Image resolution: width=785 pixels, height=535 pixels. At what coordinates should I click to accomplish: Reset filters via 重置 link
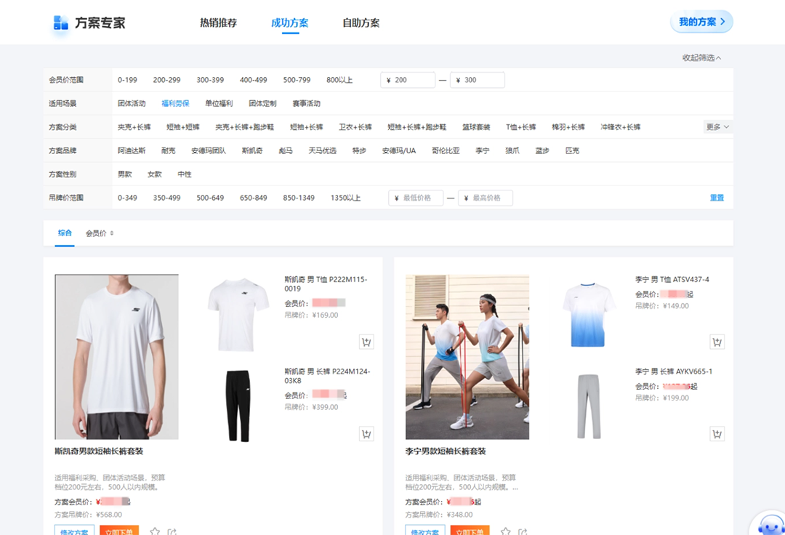point(718,197)
